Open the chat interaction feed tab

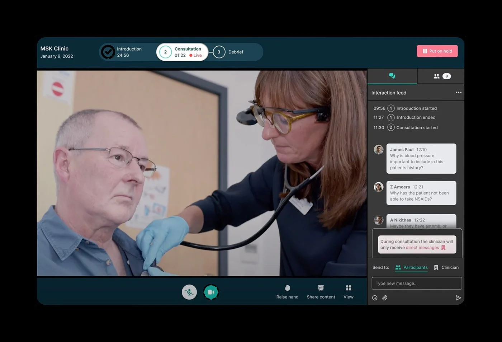[x=392, y=76]
